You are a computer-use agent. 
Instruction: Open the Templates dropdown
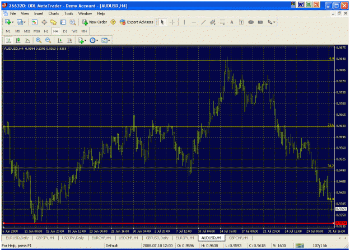click(106, 40)
